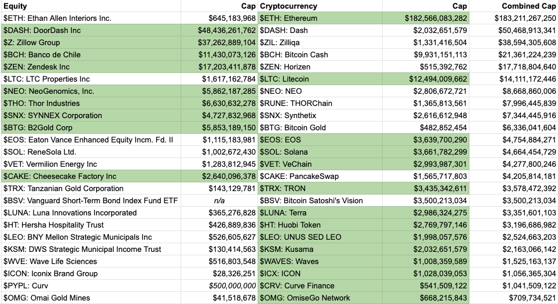Select Litecoin cap $12,494,009,662
The height and width of the screenshot is (304, 558).
click(425, 79)
